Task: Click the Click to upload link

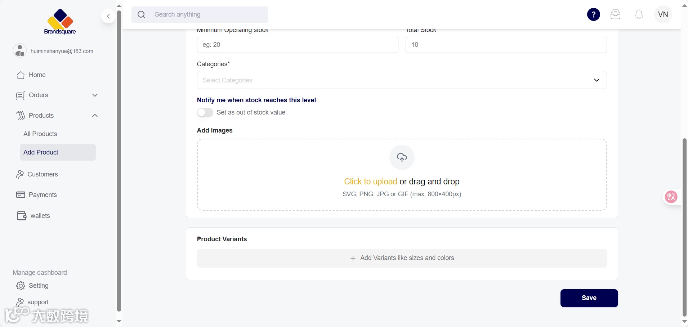Action: (370, 182)
